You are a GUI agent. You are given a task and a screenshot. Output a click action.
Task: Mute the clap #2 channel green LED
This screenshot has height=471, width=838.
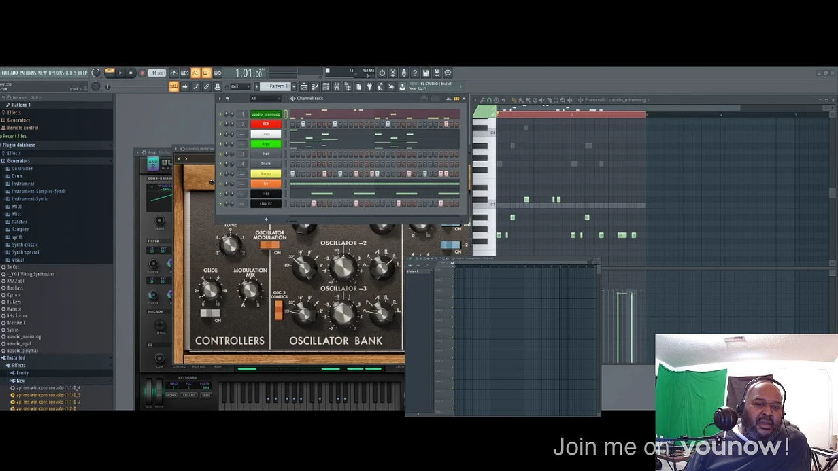click(x=220, y=203)
